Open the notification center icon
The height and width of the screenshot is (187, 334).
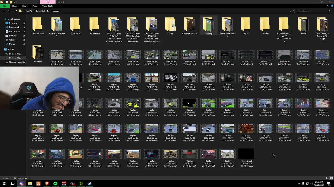pos(329,184)
